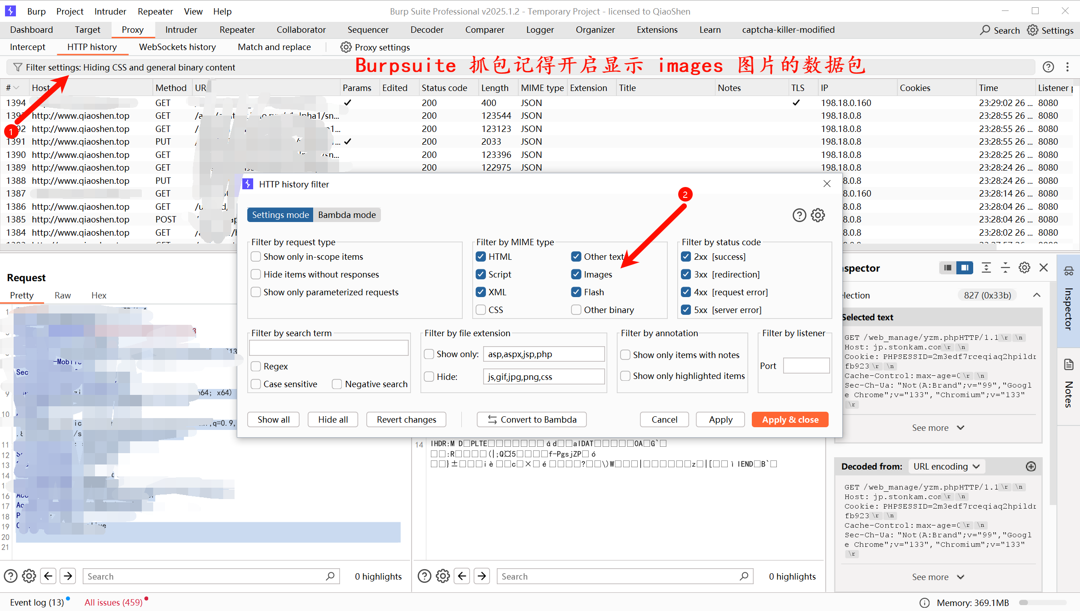The image size is (1080, 611).
Task: Open Notes side panel icon
Action: pyautogui.click(x=1069, y=365)
